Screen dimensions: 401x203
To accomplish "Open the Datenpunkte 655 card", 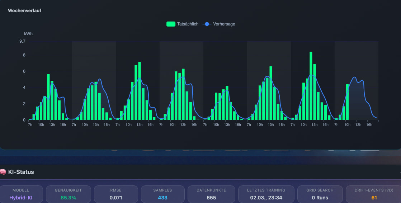I will click(x=211, y=194).
